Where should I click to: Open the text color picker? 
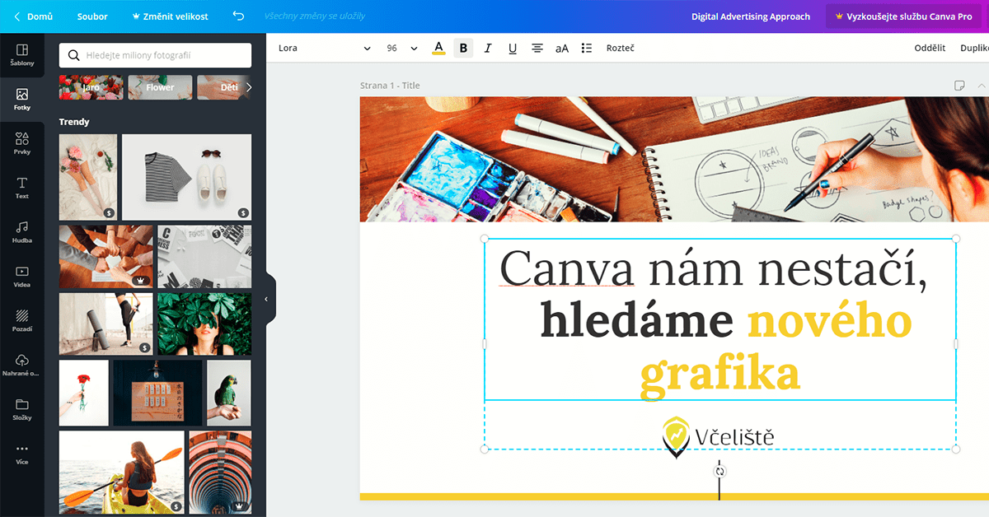pos(438,49)
